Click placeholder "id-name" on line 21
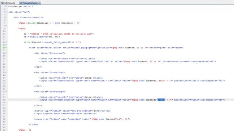The width and height of the screenshot is (234, 131). click(176, 61)
